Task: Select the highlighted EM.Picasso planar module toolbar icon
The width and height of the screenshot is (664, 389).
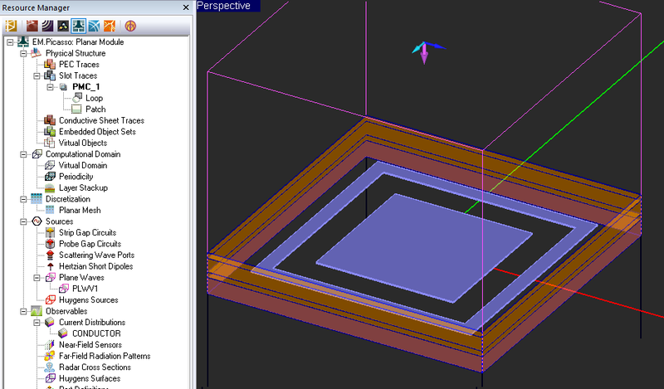Action: tap(80, 25)
